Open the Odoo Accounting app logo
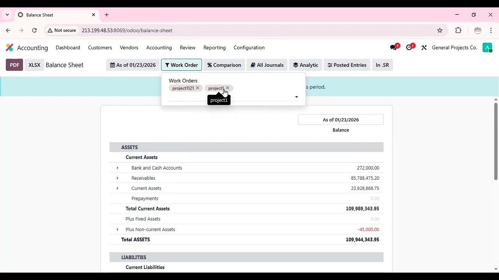499x280 pixels. [x=9, y=47]
